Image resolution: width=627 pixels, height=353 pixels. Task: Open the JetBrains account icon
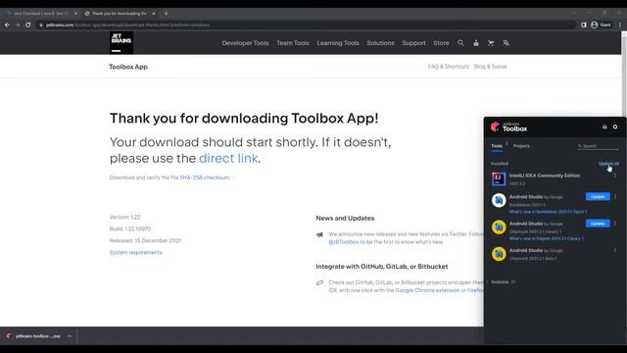coord(476,43)
